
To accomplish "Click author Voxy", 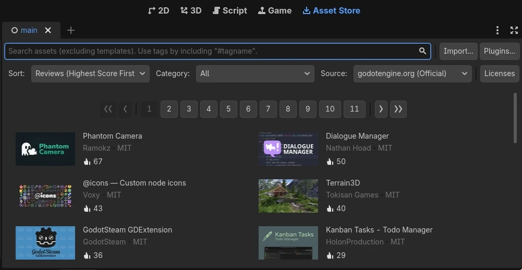I will [91, 195].
